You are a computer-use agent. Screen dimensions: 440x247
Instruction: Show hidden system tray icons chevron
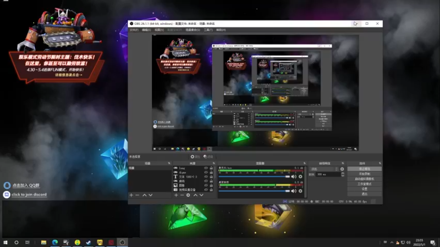point(392,243)
